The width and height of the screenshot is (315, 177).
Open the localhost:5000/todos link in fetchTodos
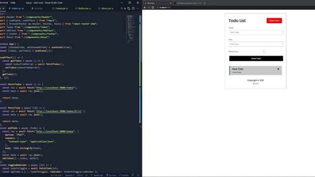(55, 88)
